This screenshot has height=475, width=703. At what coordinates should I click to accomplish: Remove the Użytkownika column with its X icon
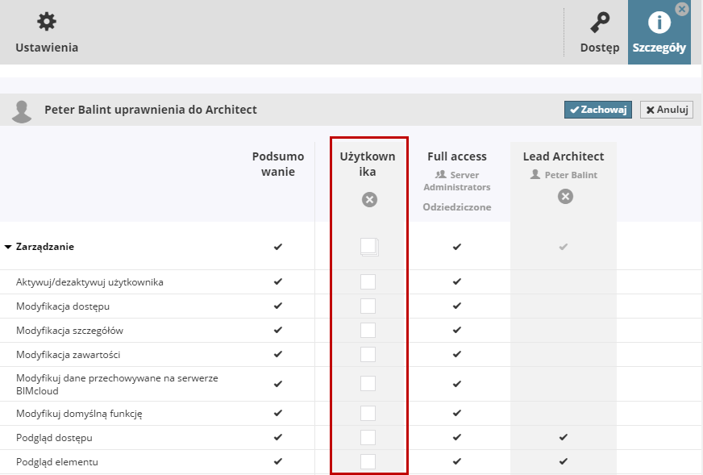click(x=369, y=200)
